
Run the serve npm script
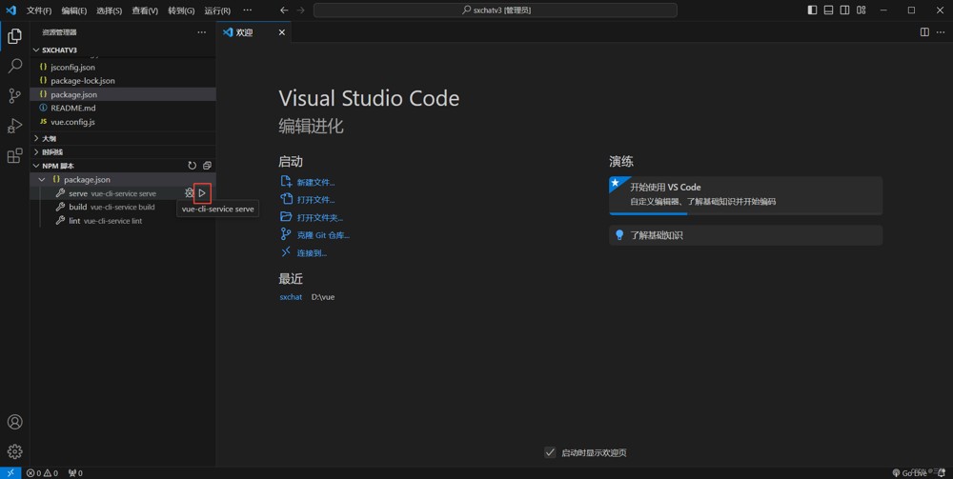coord(202,193)
